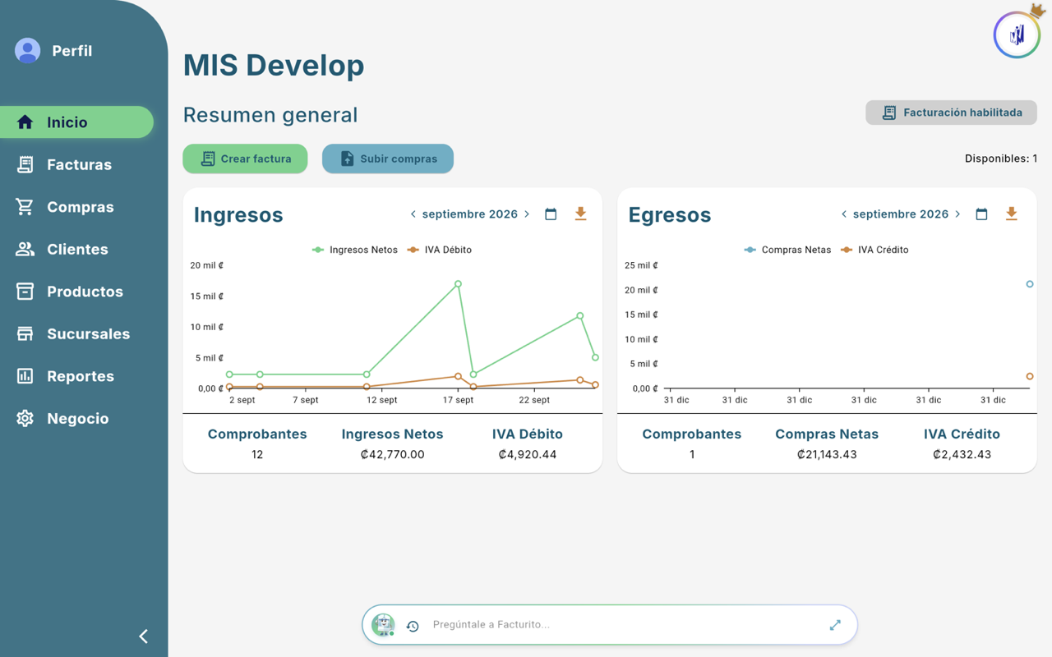Click the Ingresos Netos peak point near 17 sept

458,284
